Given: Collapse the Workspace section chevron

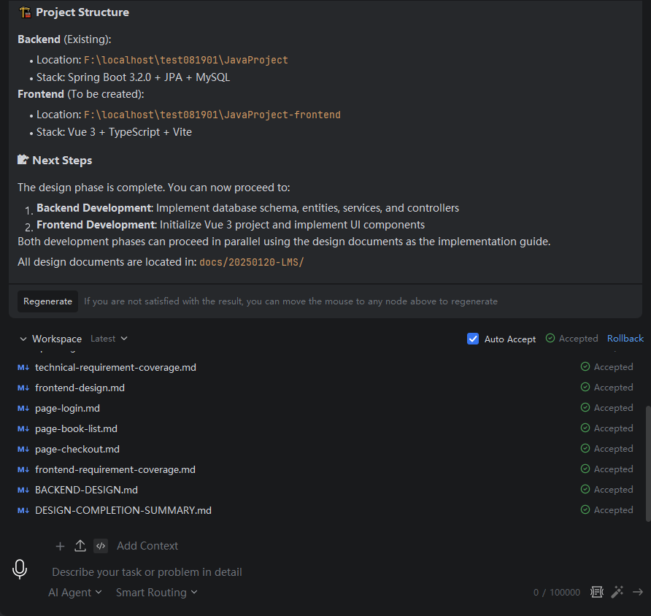Looking at the screenshot, I should click(23, 339).
